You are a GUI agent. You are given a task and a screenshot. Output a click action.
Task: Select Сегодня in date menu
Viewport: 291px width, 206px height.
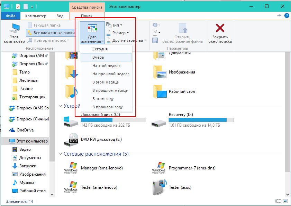click(x=106, y=49)
